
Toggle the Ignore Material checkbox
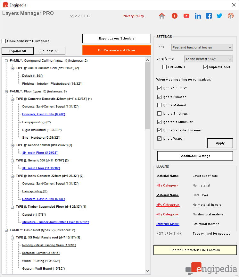point(159,105)
